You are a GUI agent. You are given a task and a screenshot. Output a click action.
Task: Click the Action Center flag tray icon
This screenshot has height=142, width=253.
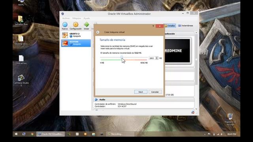[x=209, y=134]
